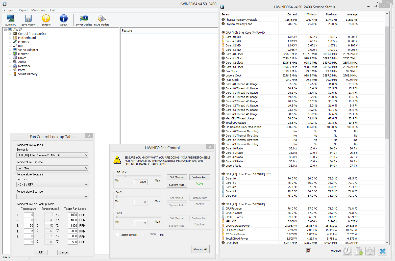Click Custom Auto for Fan1 & 2

pos(199,177)
